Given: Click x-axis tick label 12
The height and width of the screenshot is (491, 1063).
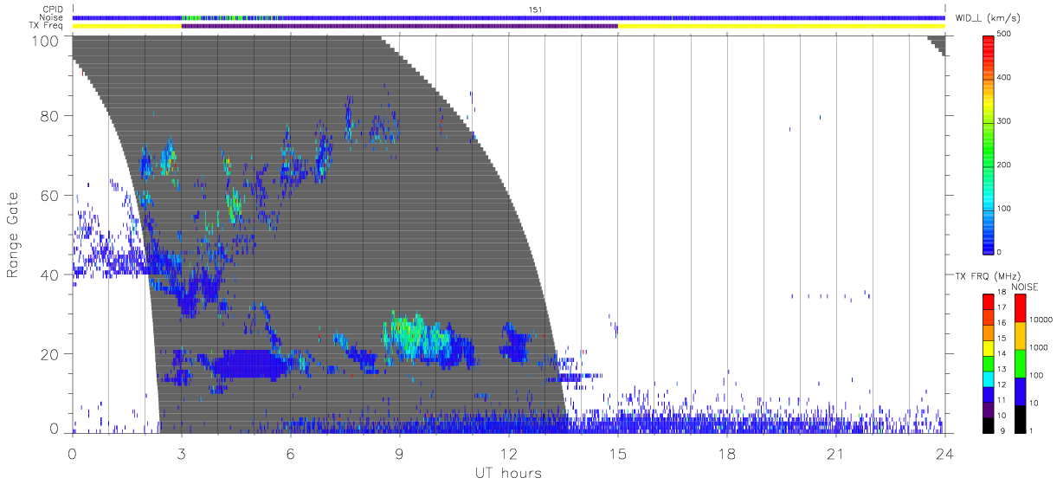Looking at the screenshot, I should 508,454.
